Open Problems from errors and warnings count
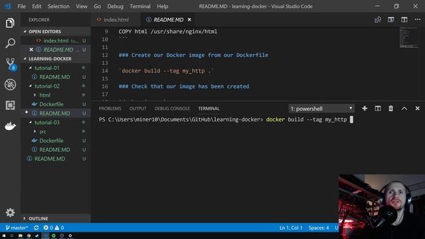The image size is (425, 239). pos(54,228)
